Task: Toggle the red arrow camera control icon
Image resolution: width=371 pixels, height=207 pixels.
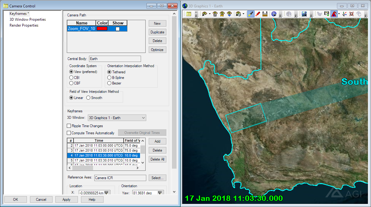Action: [334, 14]
